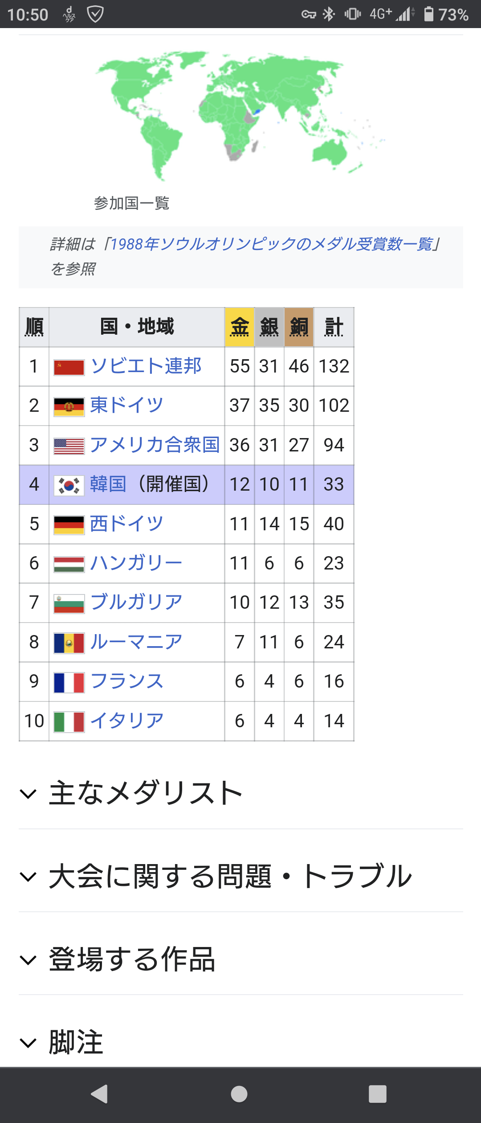Open the ハンガリー link

point(136,563)
